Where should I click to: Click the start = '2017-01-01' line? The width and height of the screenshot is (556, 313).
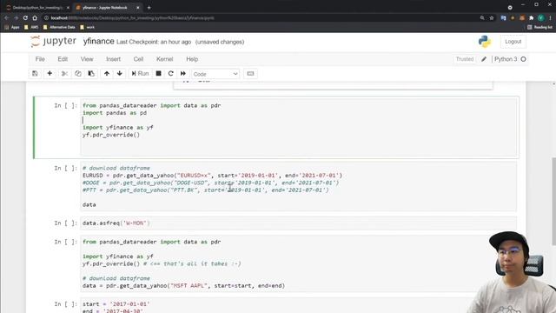[x=116, y=304]
